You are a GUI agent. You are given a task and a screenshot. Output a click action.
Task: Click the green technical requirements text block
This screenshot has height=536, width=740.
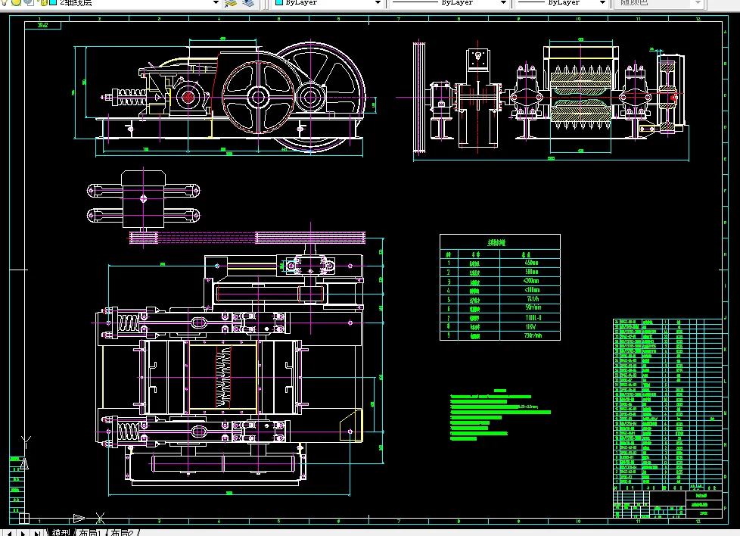pos(500,415)
